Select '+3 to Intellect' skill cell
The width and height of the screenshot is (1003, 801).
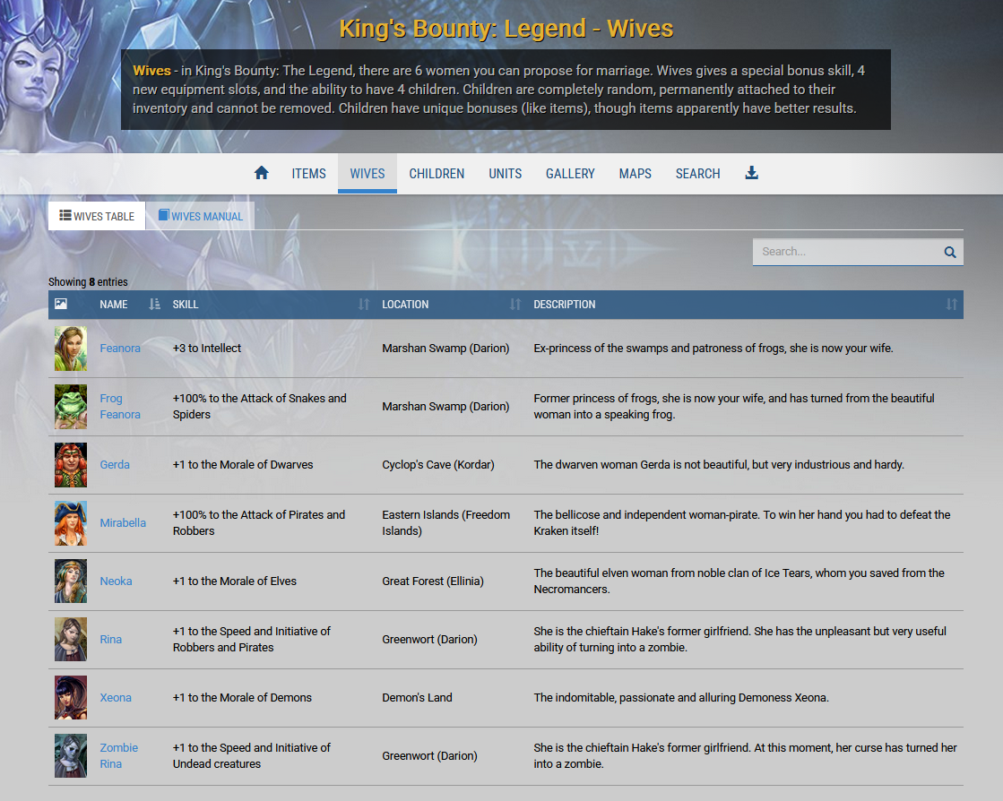pos(207,349)
